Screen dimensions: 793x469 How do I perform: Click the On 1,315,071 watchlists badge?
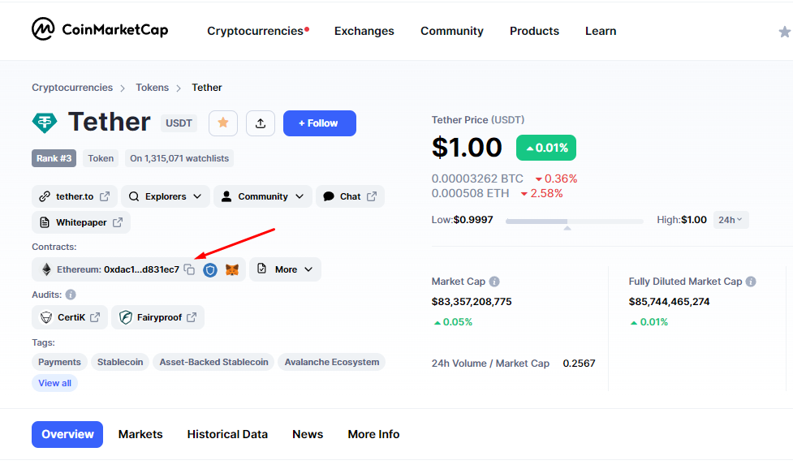[x=179, y=158]
